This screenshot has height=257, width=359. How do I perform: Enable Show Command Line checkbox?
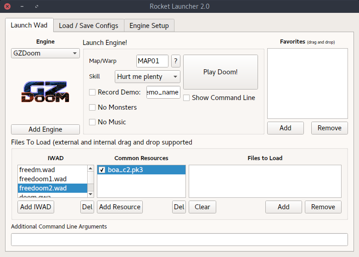pyautogui.click(x=186, y=98)
